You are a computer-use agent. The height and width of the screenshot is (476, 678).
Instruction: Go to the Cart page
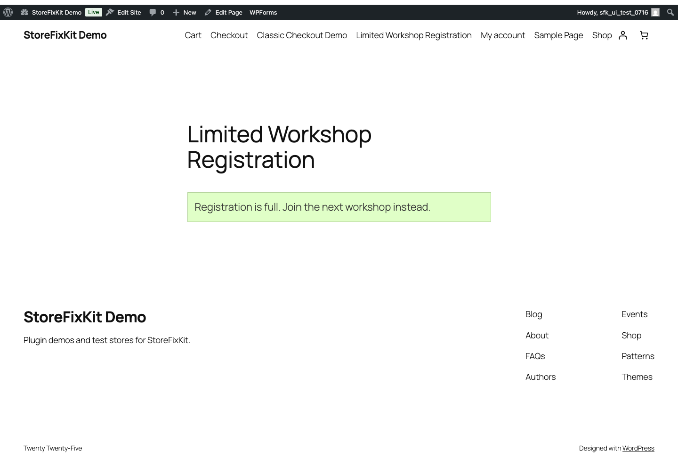(x=193, y=35)
